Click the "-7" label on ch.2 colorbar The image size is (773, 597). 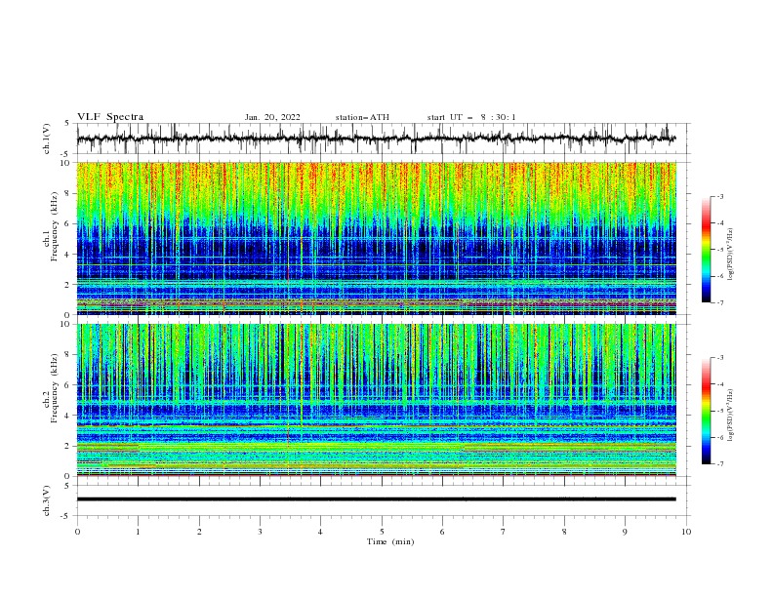720,464
